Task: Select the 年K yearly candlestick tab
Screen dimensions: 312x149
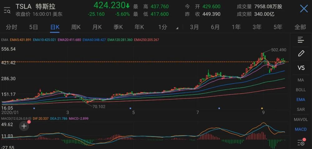Action: point(139,27)
